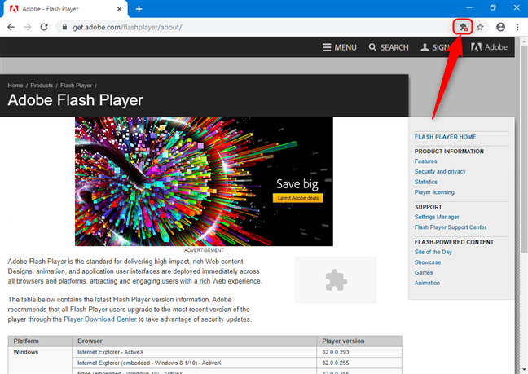
Task: Reload the page with refresh icon
Action: coord(44,27)
